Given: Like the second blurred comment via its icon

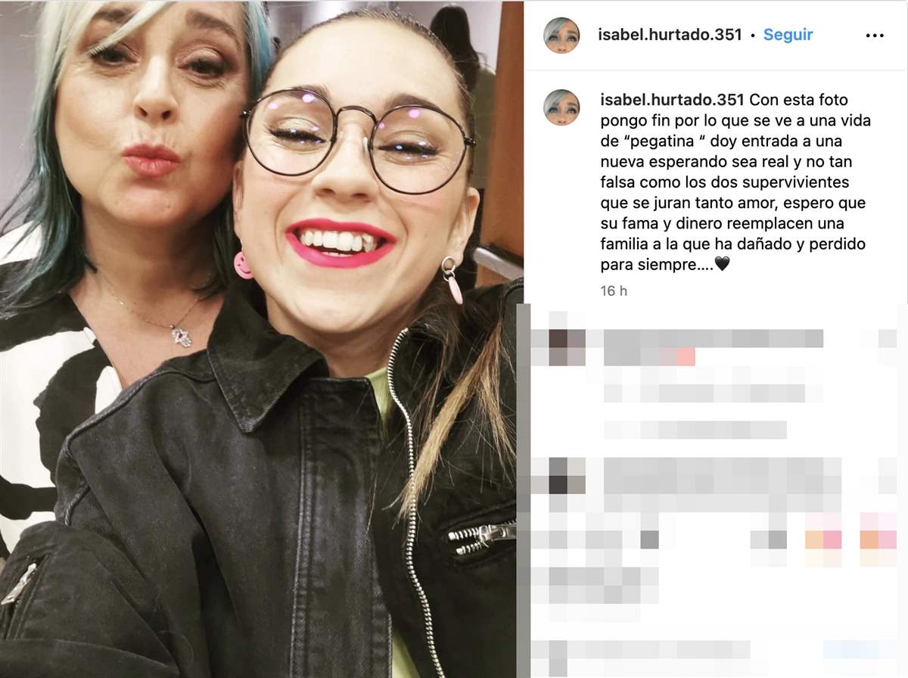Looking at the screenshot, I should click(x=887, y=475).
